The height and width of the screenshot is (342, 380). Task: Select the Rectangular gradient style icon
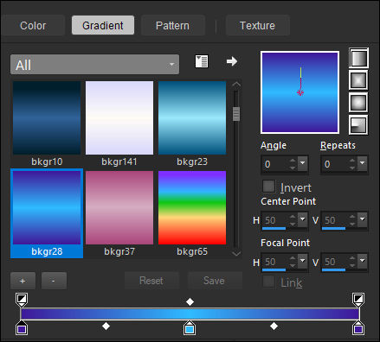[358, 80]
